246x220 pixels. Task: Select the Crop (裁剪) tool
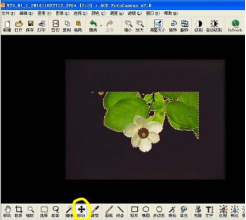point(19,209)
